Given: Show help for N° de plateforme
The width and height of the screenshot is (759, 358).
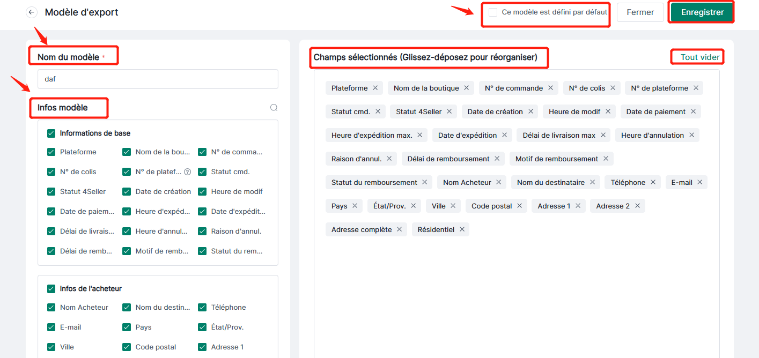Looking at the screenshot, I should [x=188, y=172].
